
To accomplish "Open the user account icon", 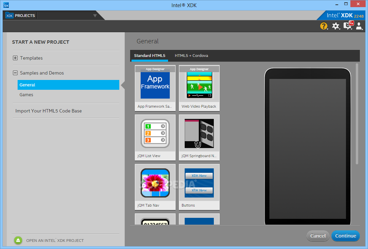I will click(359, 26).
